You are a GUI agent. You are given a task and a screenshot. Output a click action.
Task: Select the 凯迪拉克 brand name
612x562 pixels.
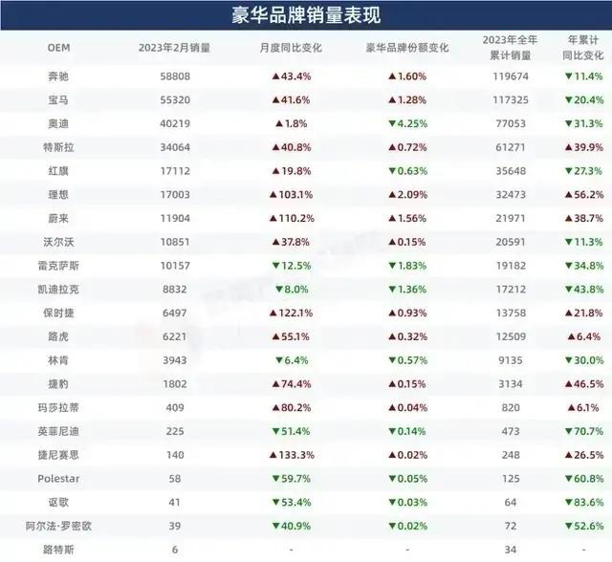[x=58, y=290]
